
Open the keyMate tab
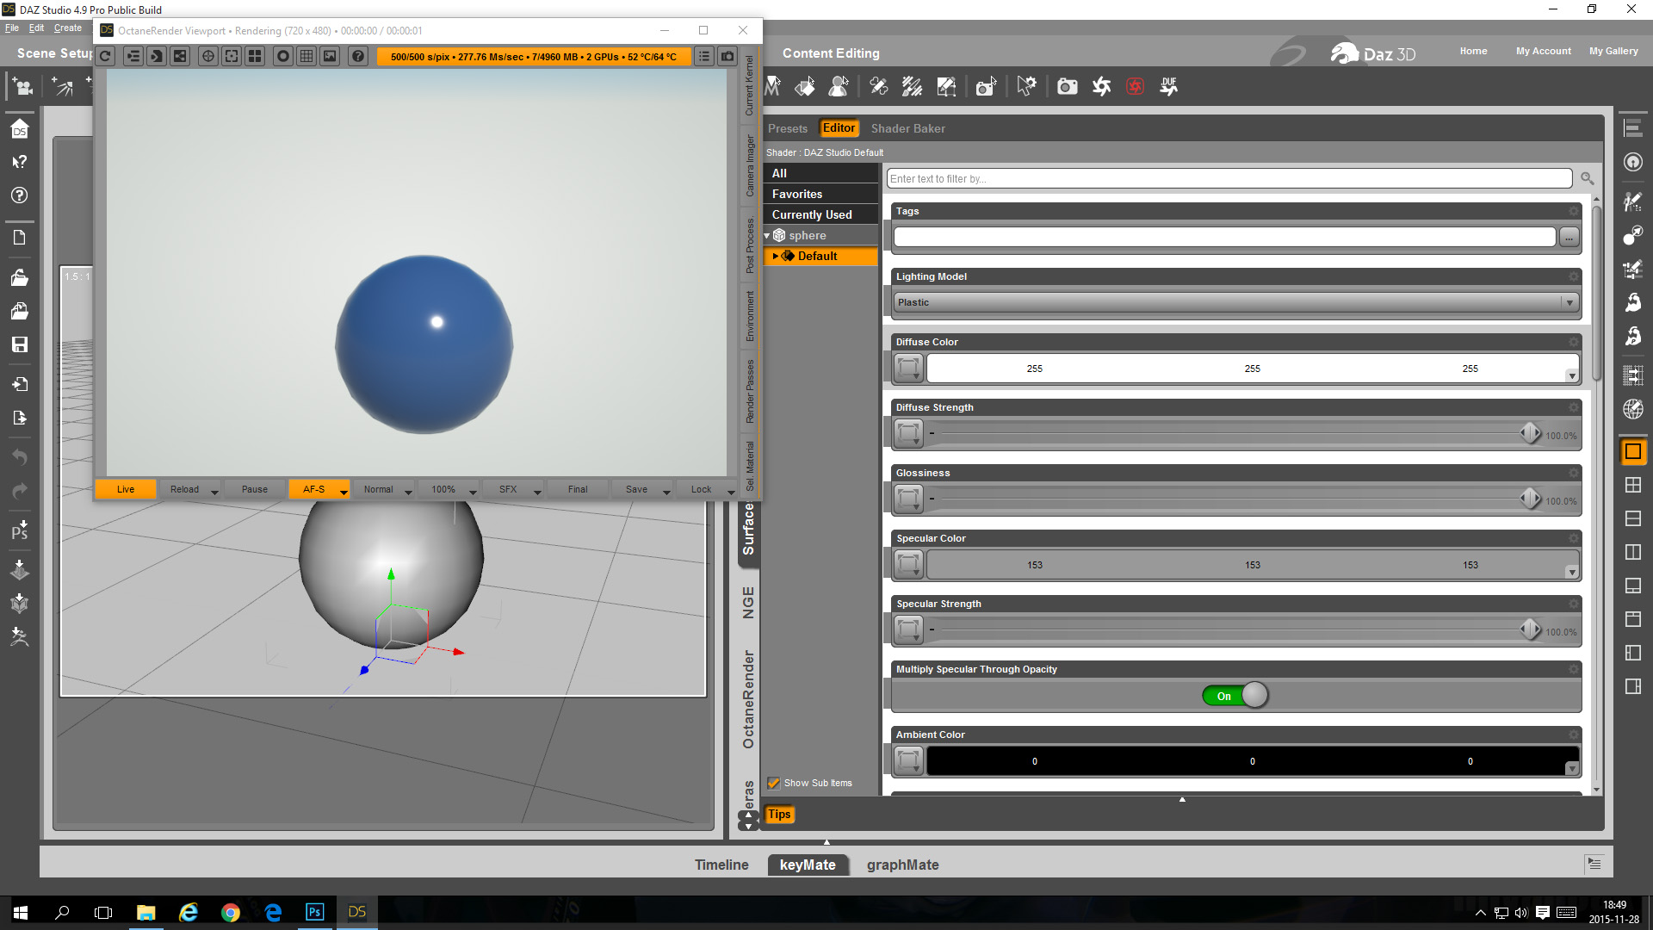coord(807,865)
